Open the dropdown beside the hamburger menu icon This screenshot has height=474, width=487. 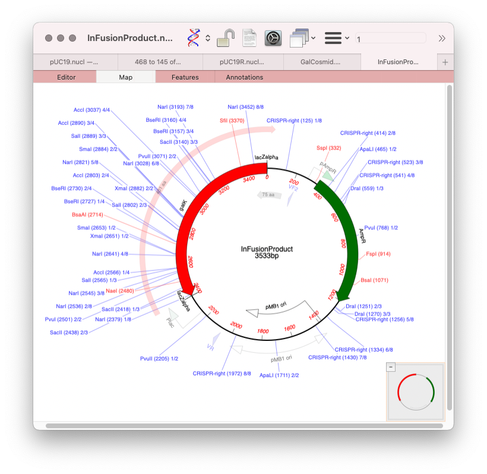pyautogui.click(x=347, y=37)
